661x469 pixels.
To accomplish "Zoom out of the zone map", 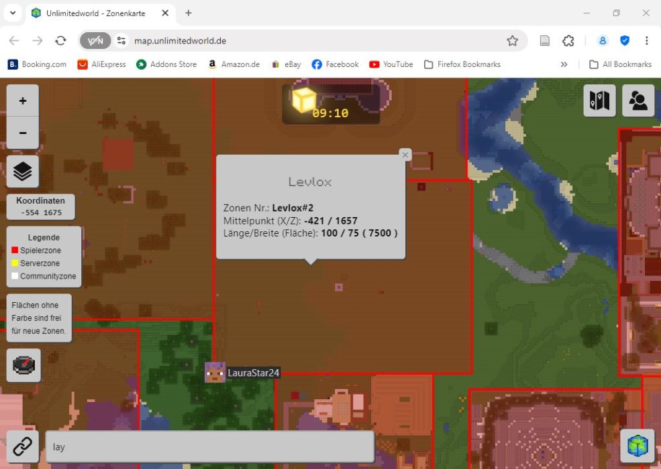I will coord(23,133).
